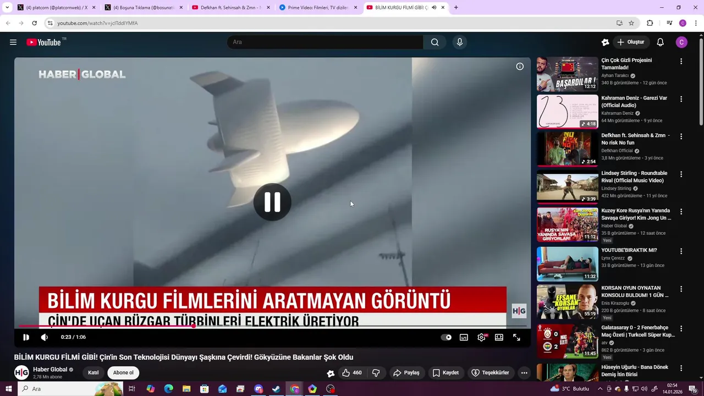Open options for YOUTUBE'BIRAKTIK MI? video
Image resolution: width=704 pixels, height=396 pixels.
point(681,251)
